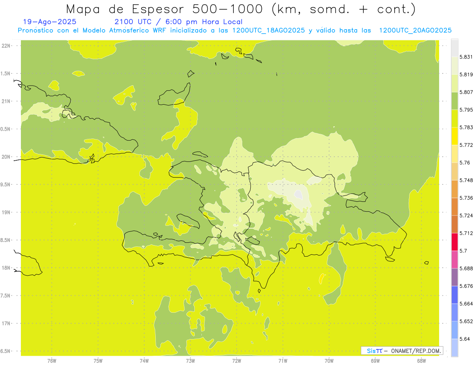This screenshot has height=366, width=473.
Task: Select the '20N' latitude label
Action: tap(6, 157)
